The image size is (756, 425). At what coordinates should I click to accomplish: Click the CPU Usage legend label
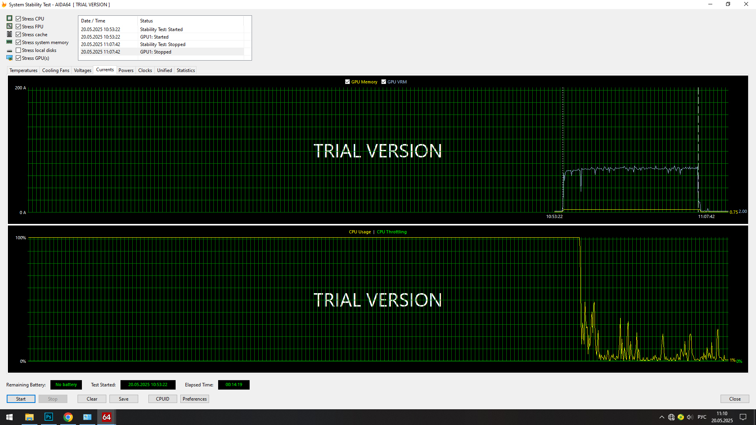(x=360, y=232)
